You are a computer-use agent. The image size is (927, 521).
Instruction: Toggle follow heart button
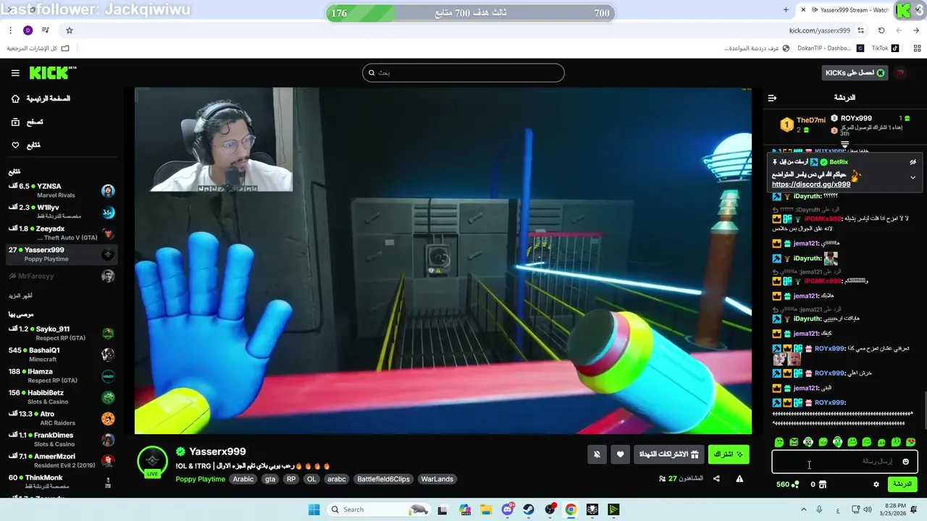(620, 454)
